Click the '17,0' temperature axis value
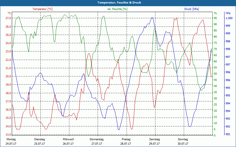This screenshot has height=147, width=236. [x=8, y=101]
